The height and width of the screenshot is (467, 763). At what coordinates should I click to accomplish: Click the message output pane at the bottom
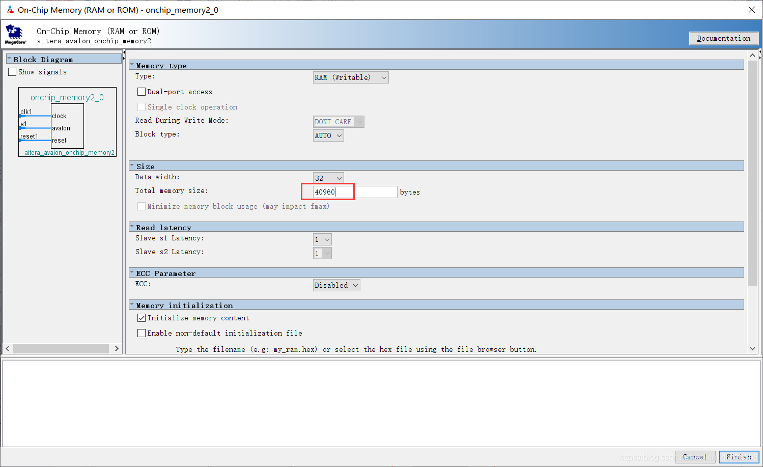[381, 403]
